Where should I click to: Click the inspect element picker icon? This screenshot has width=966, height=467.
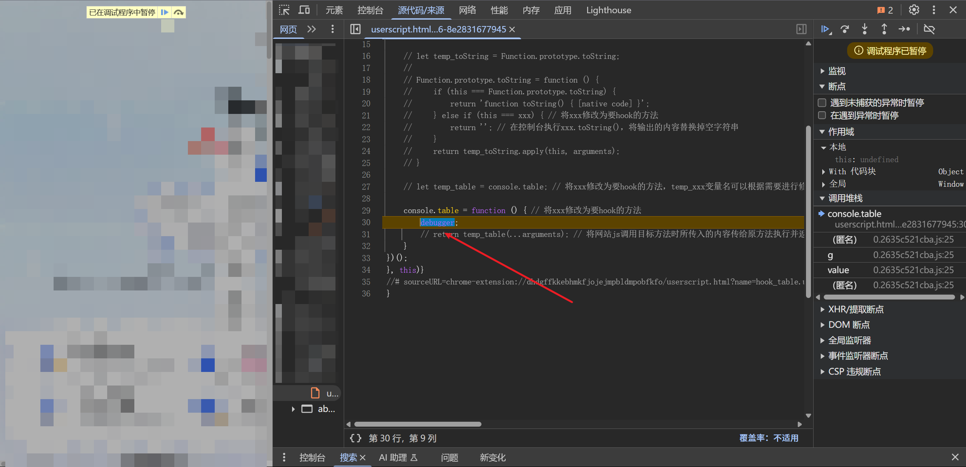[x=284, y=10]
